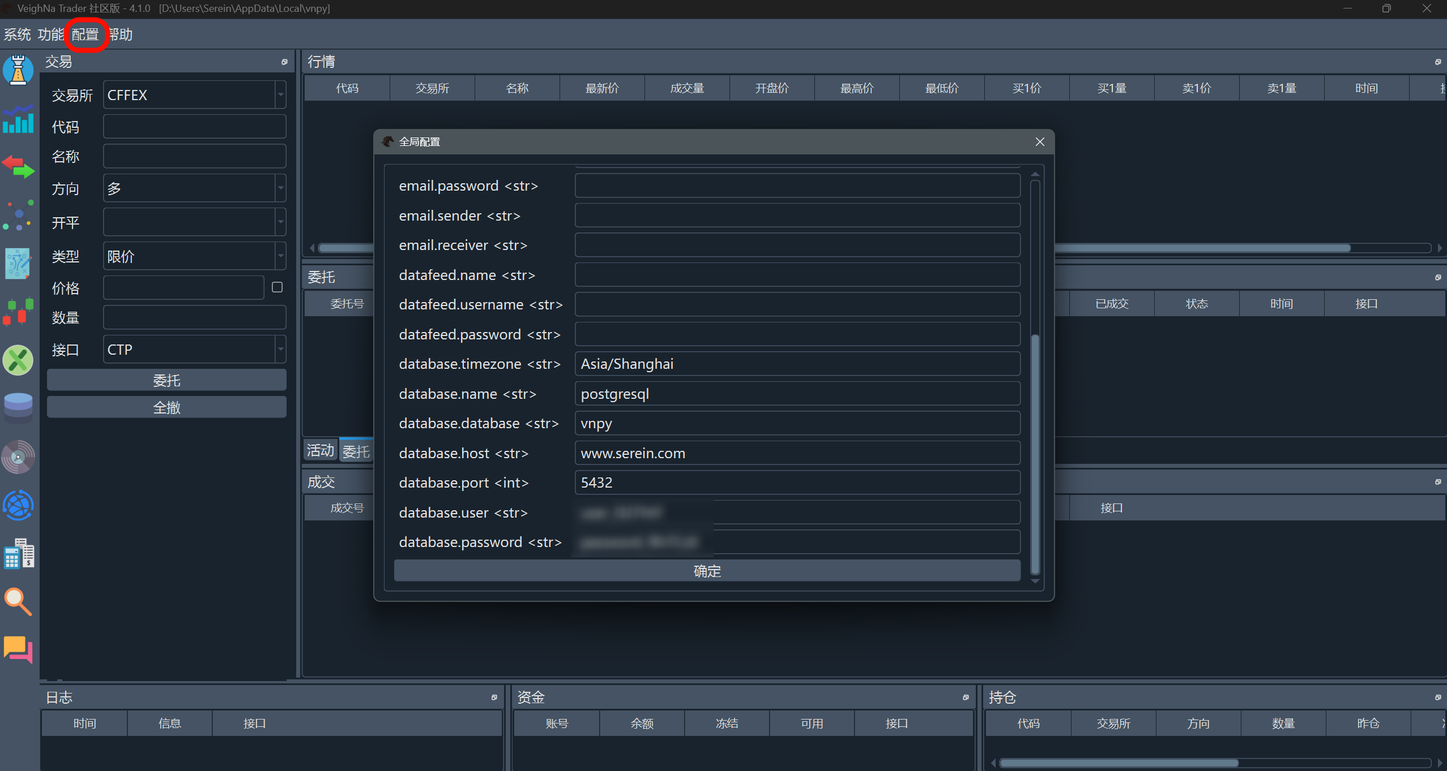
Task: Switch to the 活动 tab
Action: coord(320,450)
